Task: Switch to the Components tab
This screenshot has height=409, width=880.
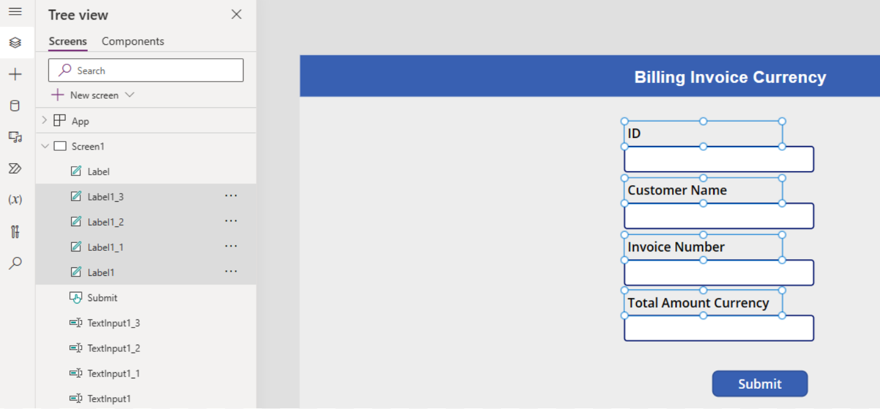Action: pyautogui.click(x=133, y=41)
